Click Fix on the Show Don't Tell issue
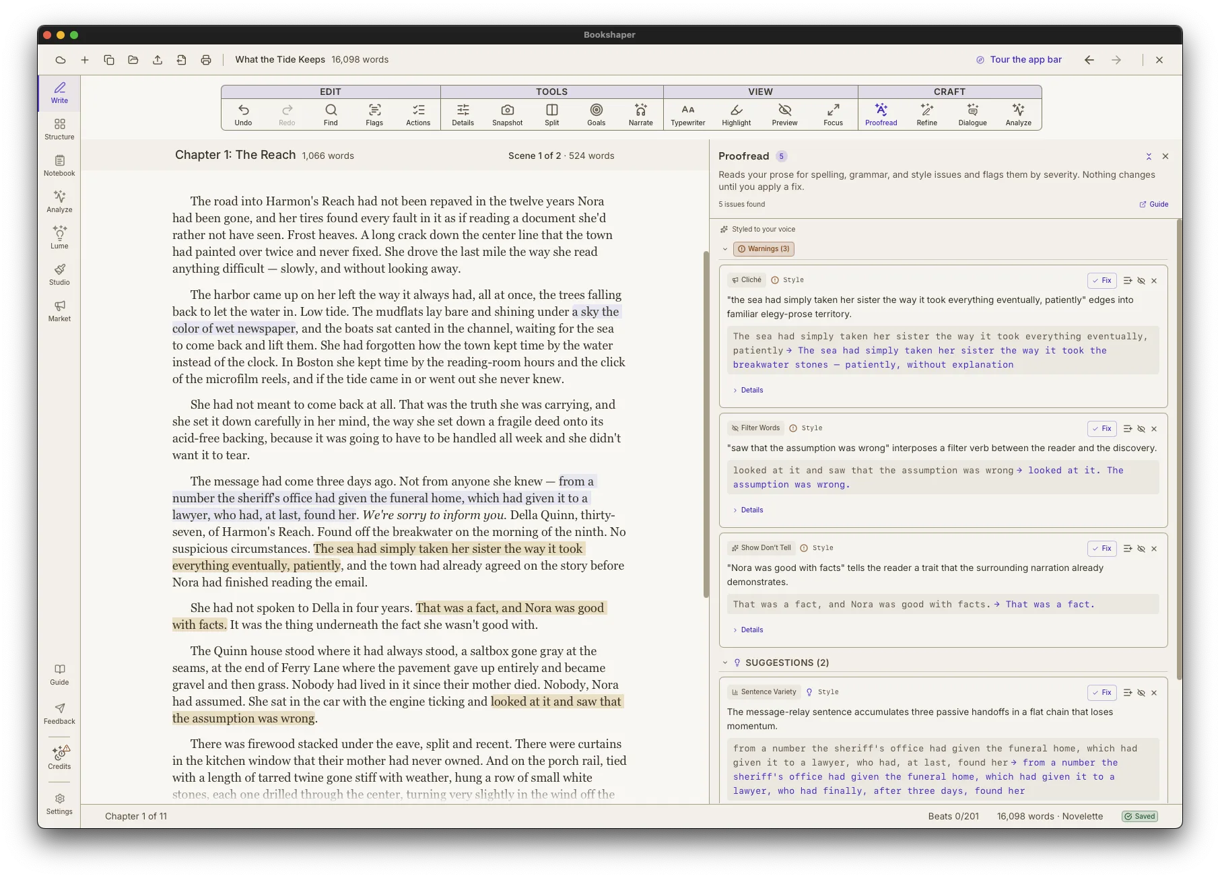 click(1102, 549)
